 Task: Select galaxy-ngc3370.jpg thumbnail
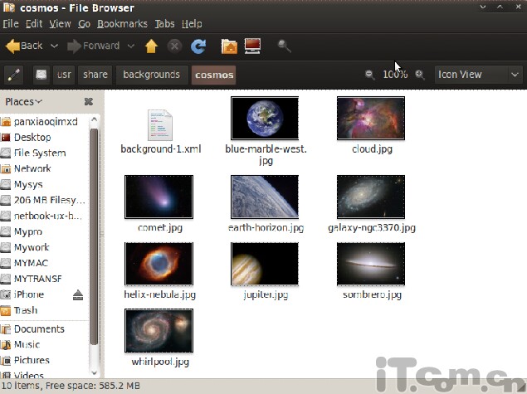click(x=371, y=197)
